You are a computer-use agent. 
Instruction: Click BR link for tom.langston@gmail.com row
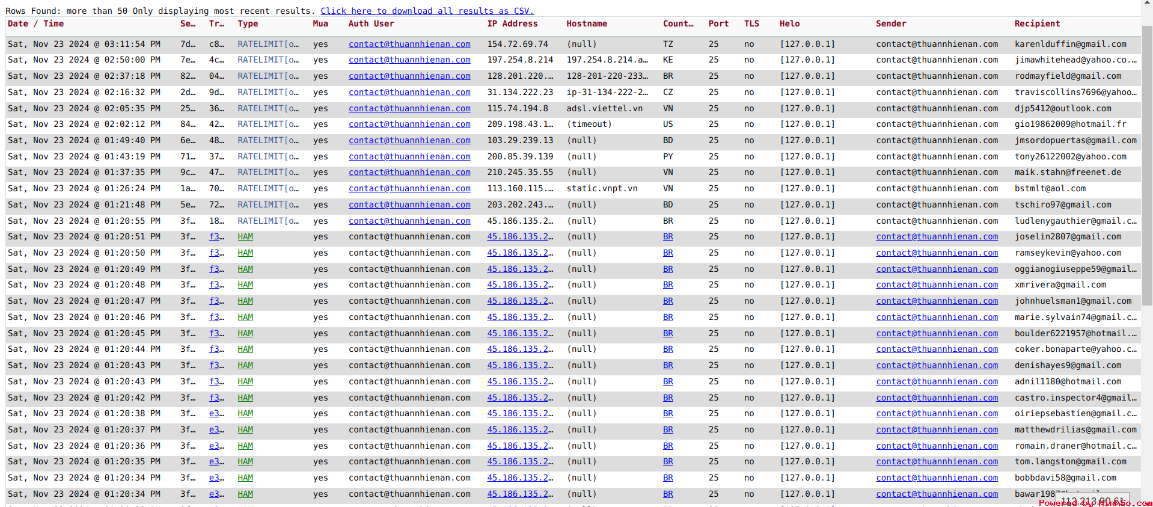click(668, 462)
